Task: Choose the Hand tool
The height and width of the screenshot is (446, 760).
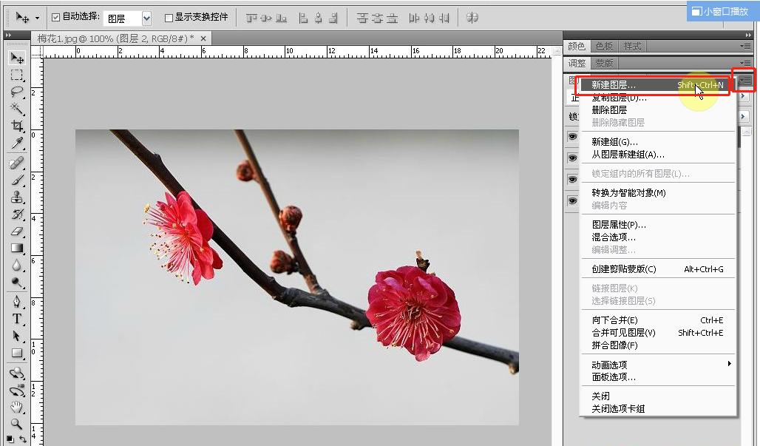Action: click(x=16, y=408)
